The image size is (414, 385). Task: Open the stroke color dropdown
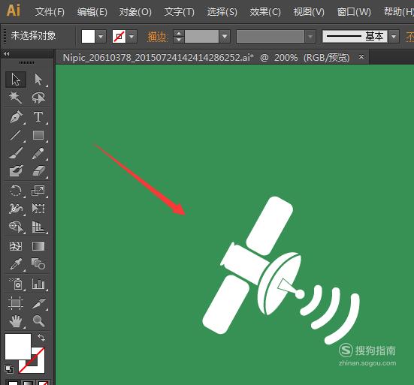click(x=131, y=36)
